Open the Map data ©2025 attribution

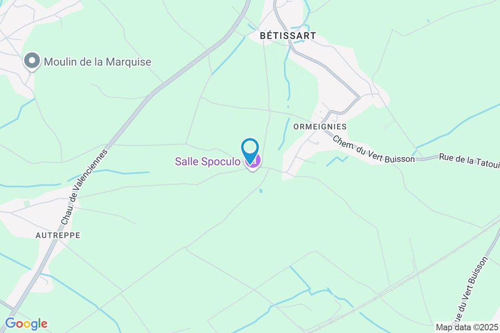coord(467,326)
